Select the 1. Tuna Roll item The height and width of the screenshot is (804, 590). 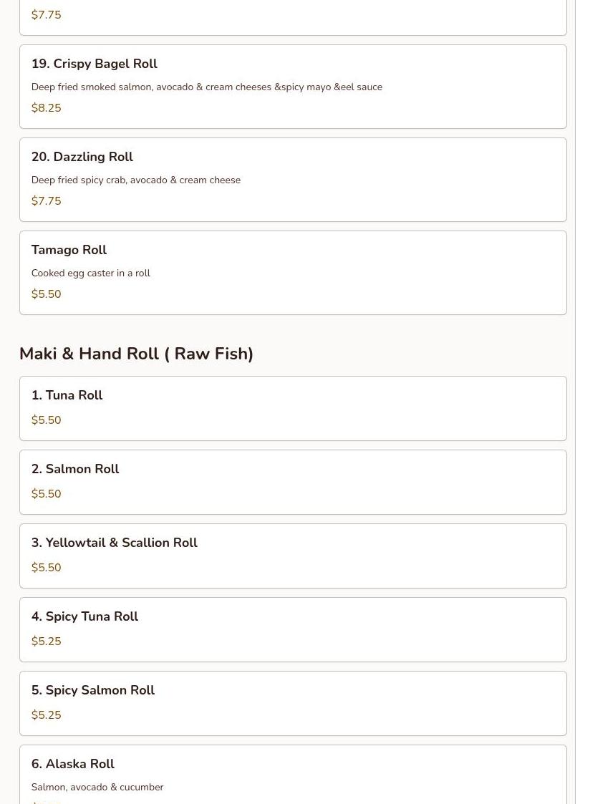pos(293,408)
